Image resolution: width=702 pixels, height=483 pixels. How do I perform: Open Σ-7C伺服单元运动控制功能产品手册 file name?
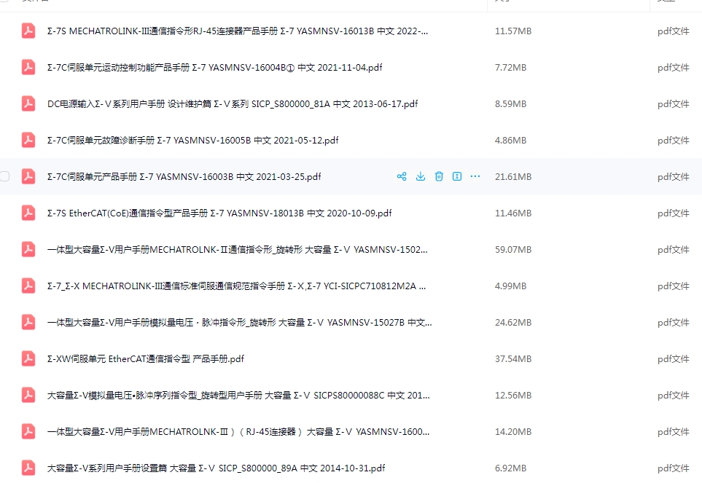coord(215,68)
